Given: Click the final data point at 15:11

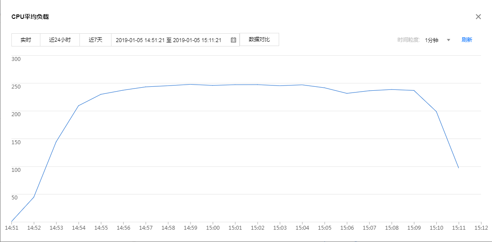Looking at the screenshot, I should tap(459, 168).
